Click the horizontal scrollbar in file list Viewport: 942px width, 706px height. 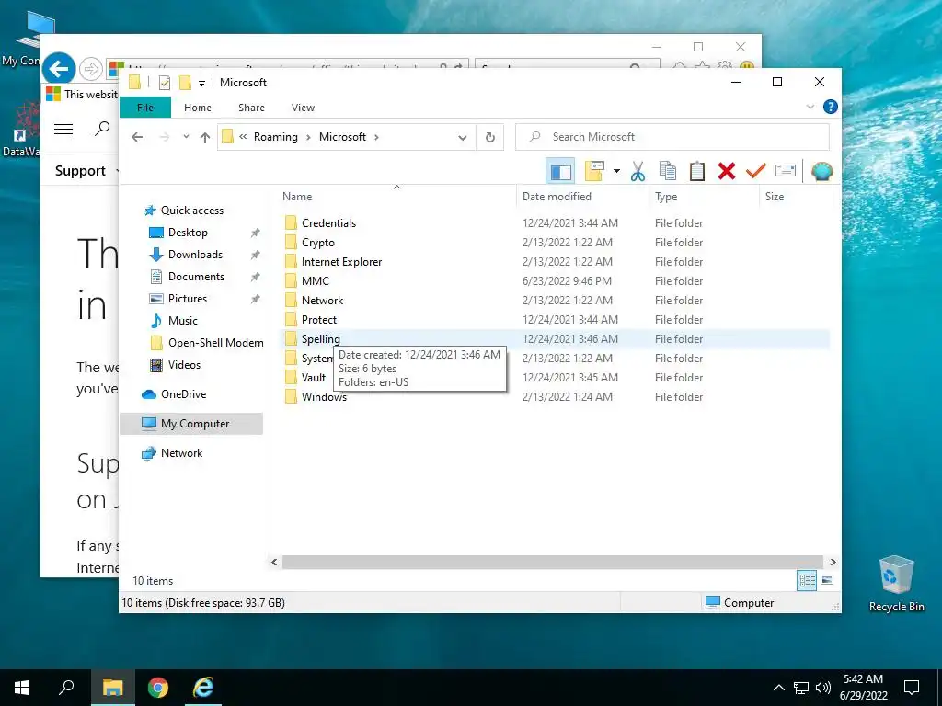[552, 562]
